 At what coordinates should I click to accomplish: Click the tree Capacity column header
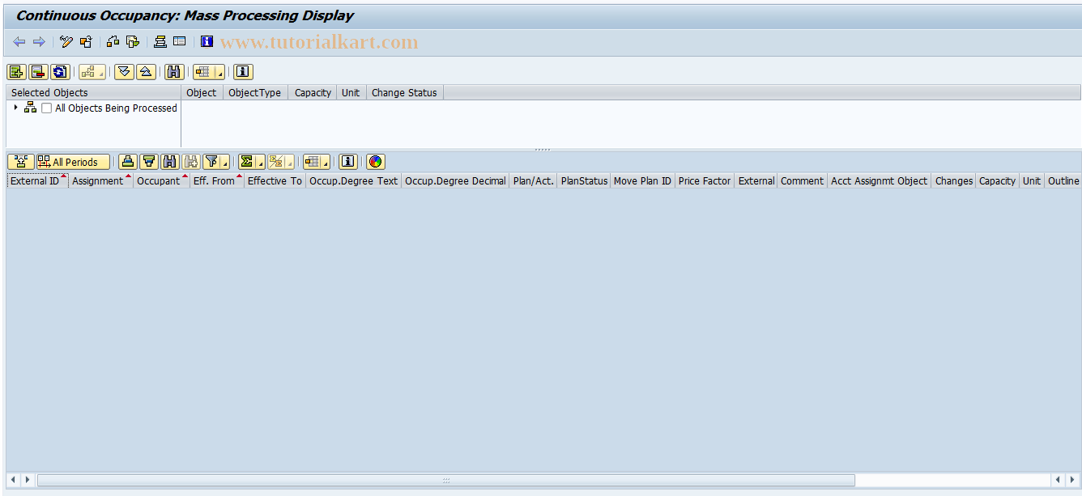pyautogui.click(x=313, y=92)
